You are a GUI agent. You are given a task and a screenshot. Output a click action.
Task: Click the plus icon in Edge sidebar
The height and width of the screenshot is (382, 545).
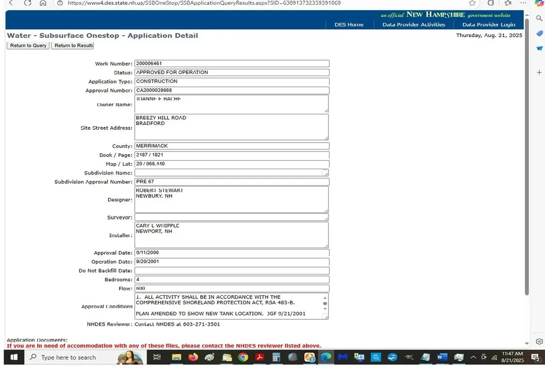tap(539, 72)
